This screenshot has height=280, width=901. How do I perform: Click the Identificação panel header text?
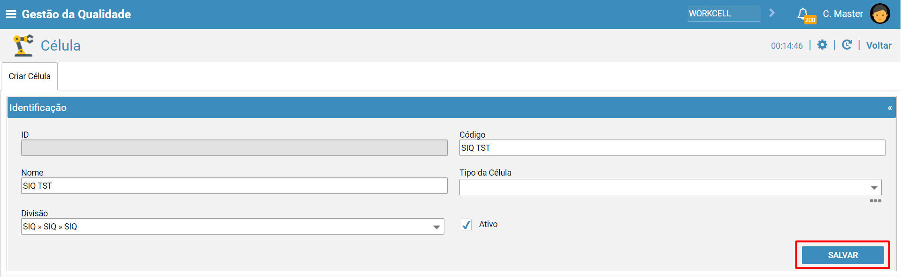(38, 108)
